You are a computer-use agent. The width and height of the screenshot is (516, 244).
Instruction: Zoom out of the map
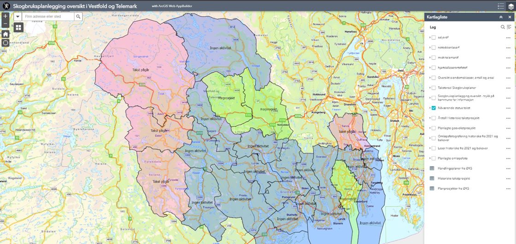point(5,24)
